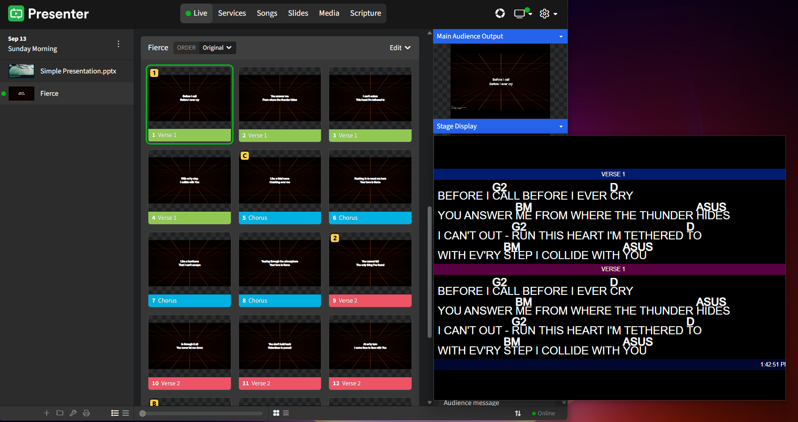The height and width of the screenshot is (422, 798).
Task: Click the scroll-down arrow near Audience message
Action: (x=564, y=403)
